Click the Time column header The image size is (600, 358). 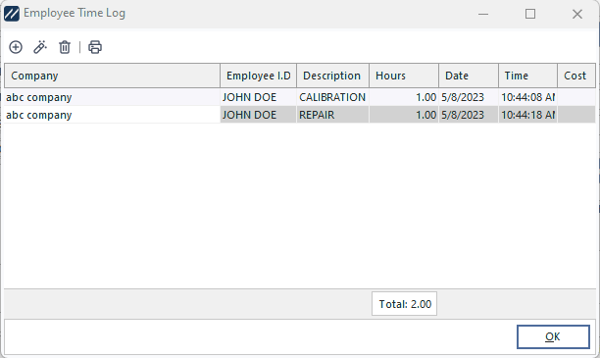coord(527,76)
